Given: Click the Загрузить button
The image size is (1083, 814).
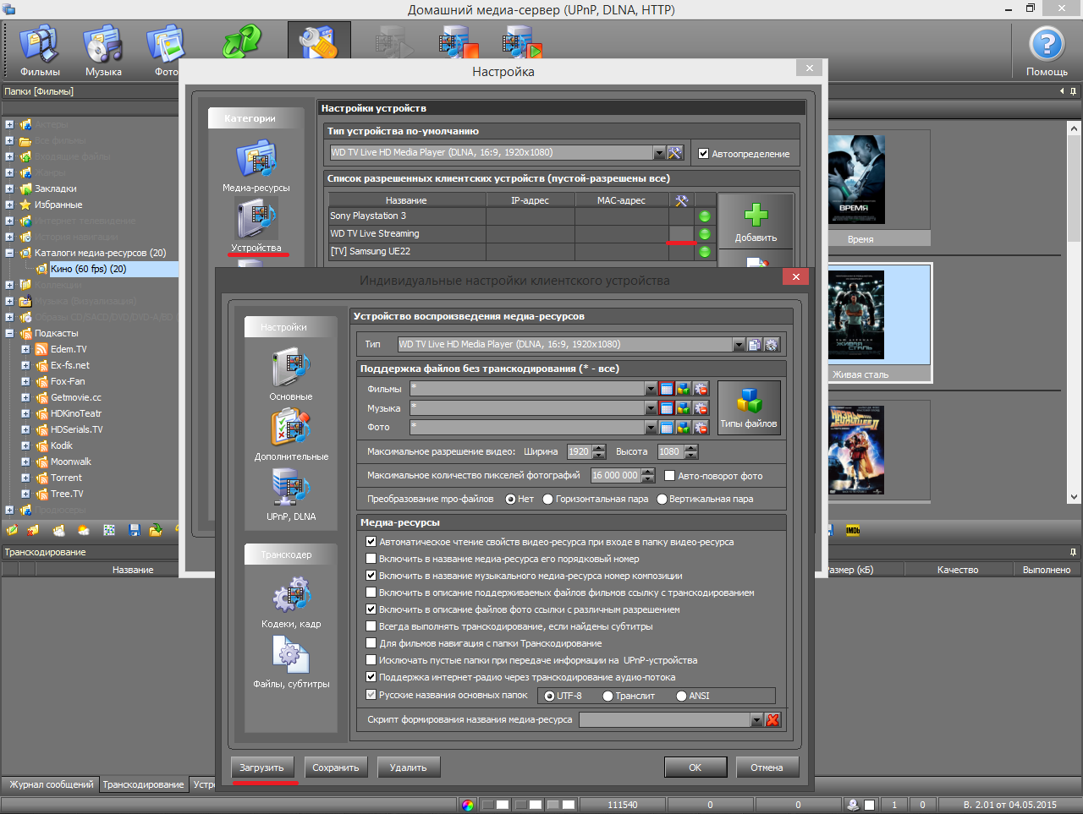Looking at the screenshot, I should click(261, 768).
